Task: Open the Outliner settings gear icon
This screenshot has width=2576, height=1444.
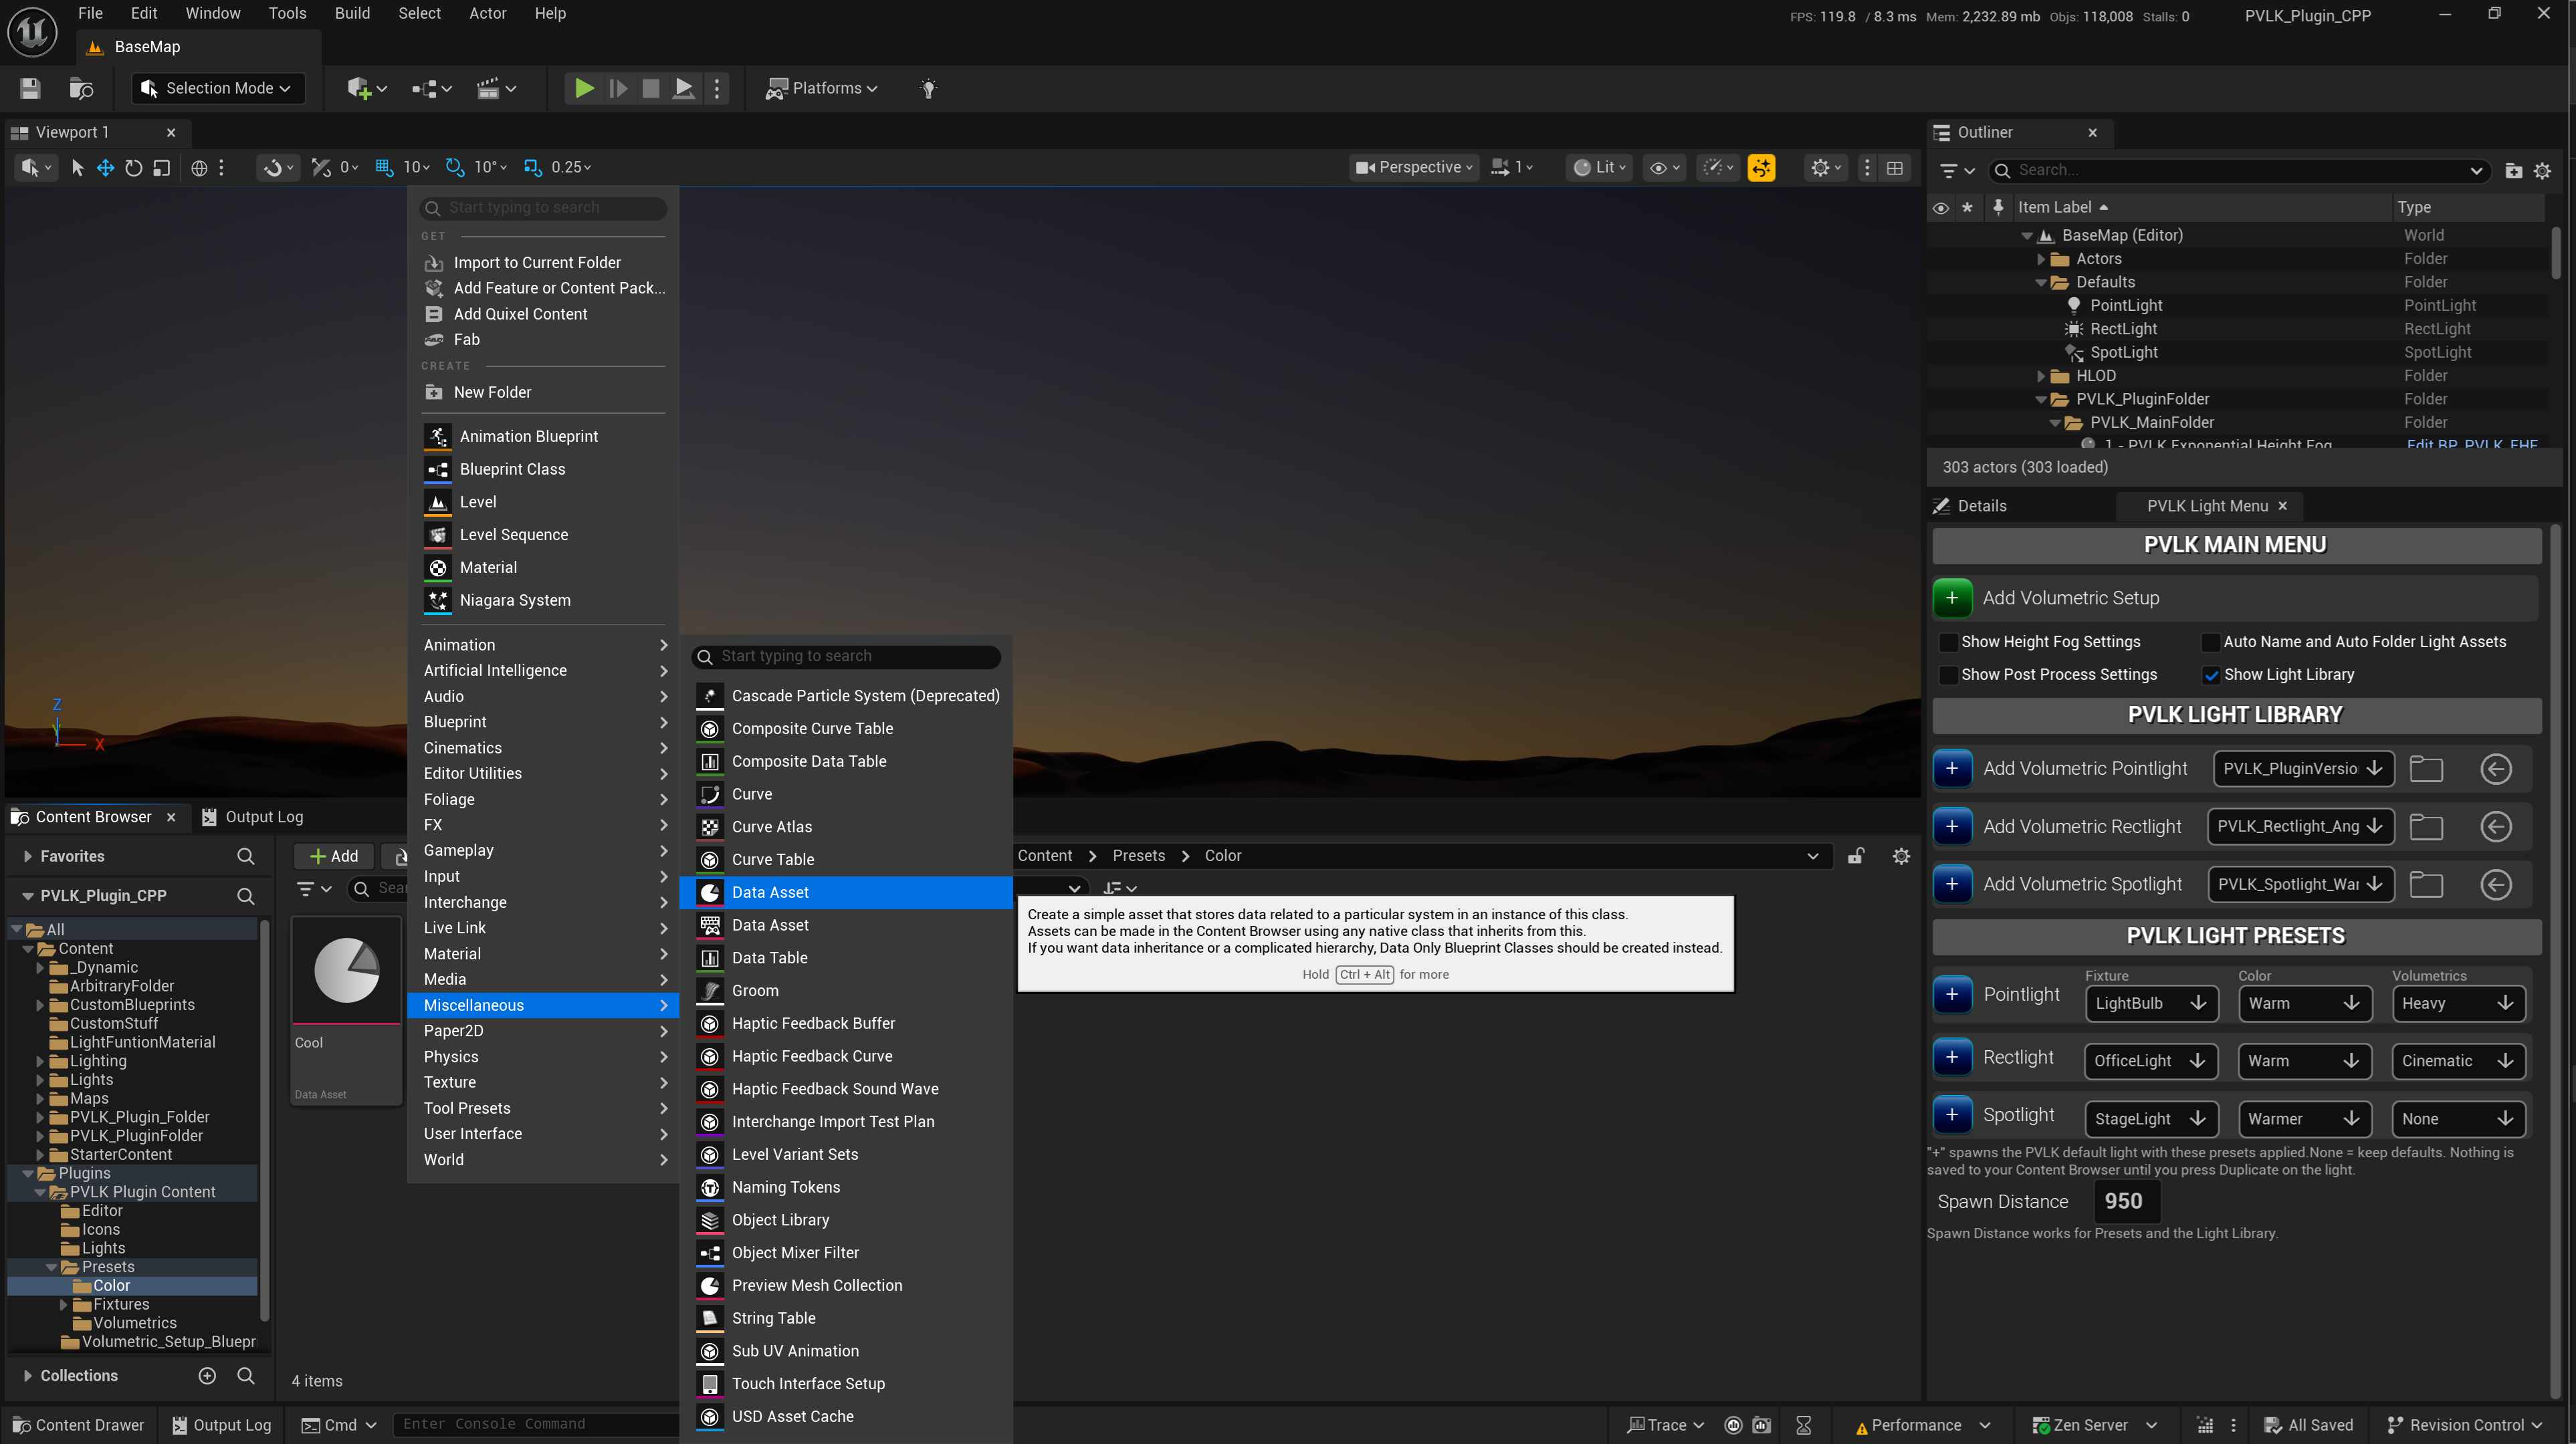Action: (x=2542, y=171)
